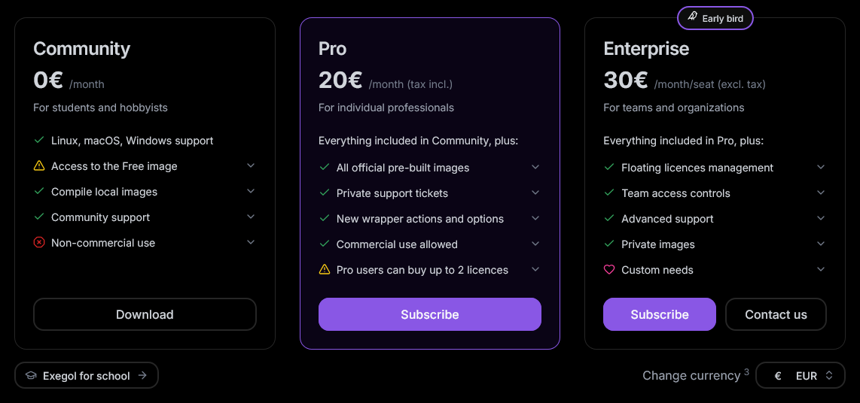Download the Community edition
The height and width of the screenshot is (403, 860).
pos(145,314)
